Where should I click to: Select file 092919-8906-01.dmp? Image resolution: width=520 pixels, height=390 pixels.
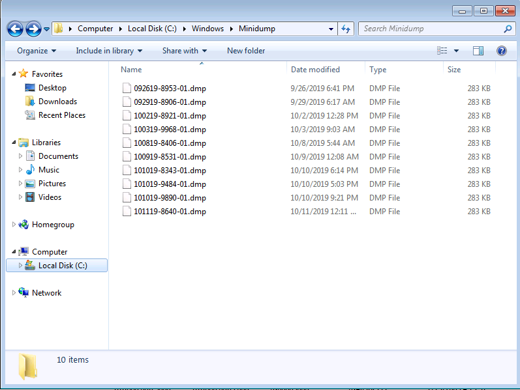[x=170, y=102]
